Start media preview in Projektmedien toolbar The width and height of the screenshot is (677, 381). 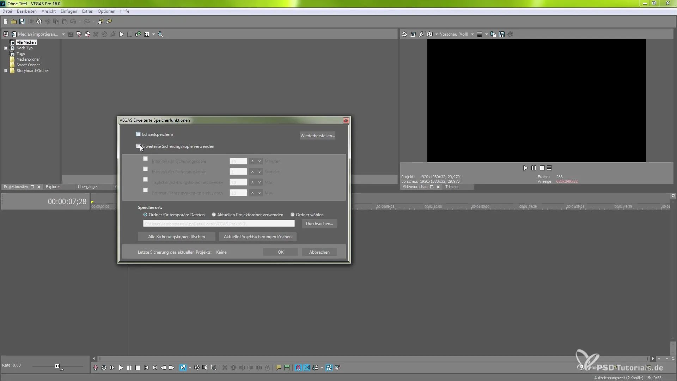(122, 34)
